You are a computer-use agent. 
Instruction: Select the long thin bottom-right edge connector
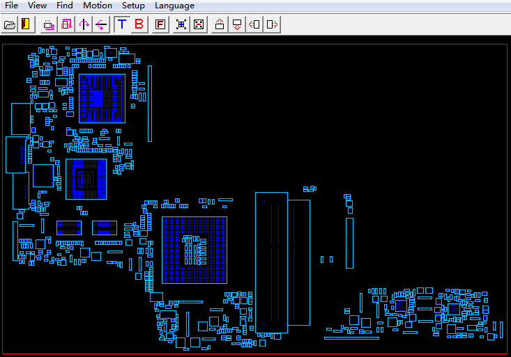351,338
